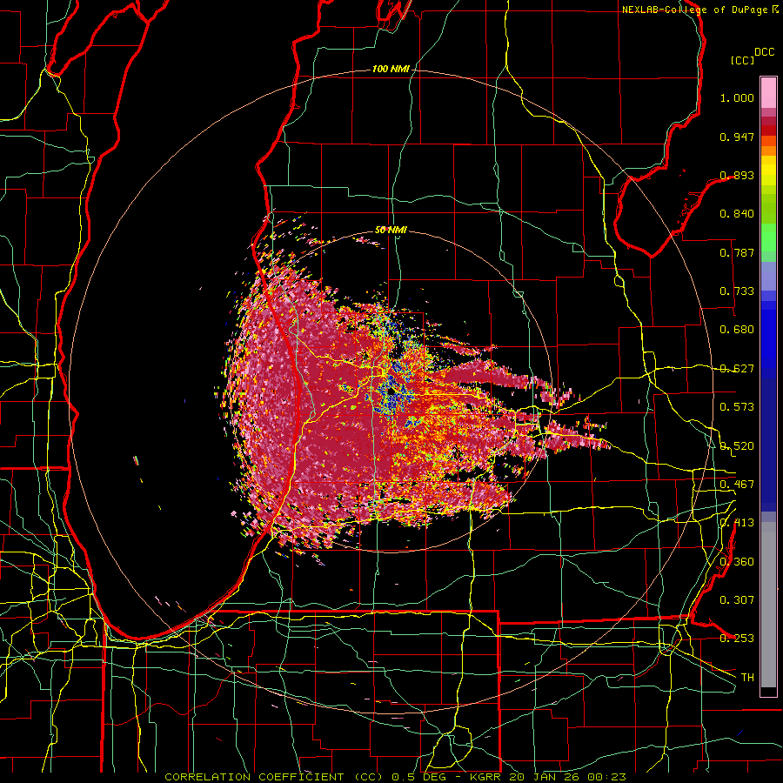Click the [CC] units label
The width and height of the screenshot is (783, 783).
point(742,60)
